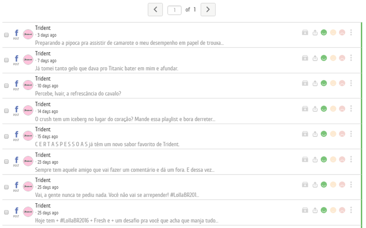Viewport: 366px width, 228px height.
Task: Open the Trident avatar on the iceberg playlist post
Action: pyautogui.click(x=28, y=110)
